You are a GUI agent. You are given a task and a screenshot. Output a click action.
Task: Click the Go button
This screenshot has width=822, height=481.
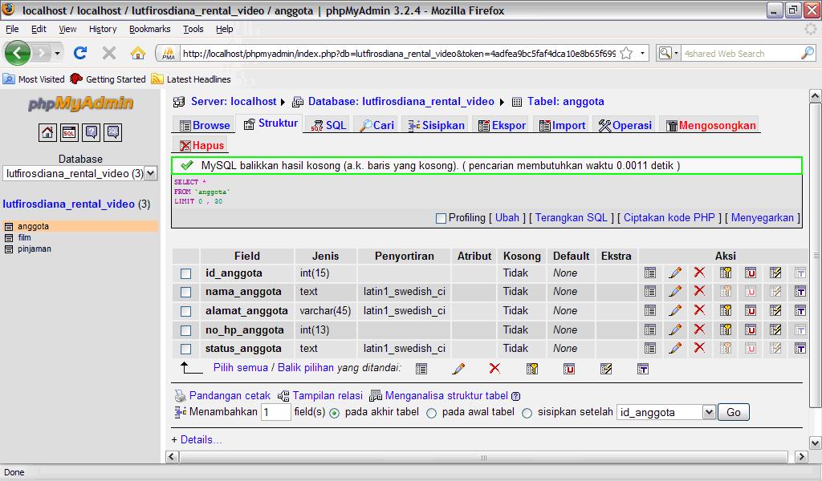point(734,412)
